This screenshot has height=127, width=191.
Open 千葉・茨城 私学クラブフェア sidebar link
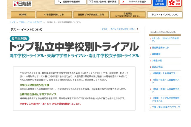click(166, 107)
